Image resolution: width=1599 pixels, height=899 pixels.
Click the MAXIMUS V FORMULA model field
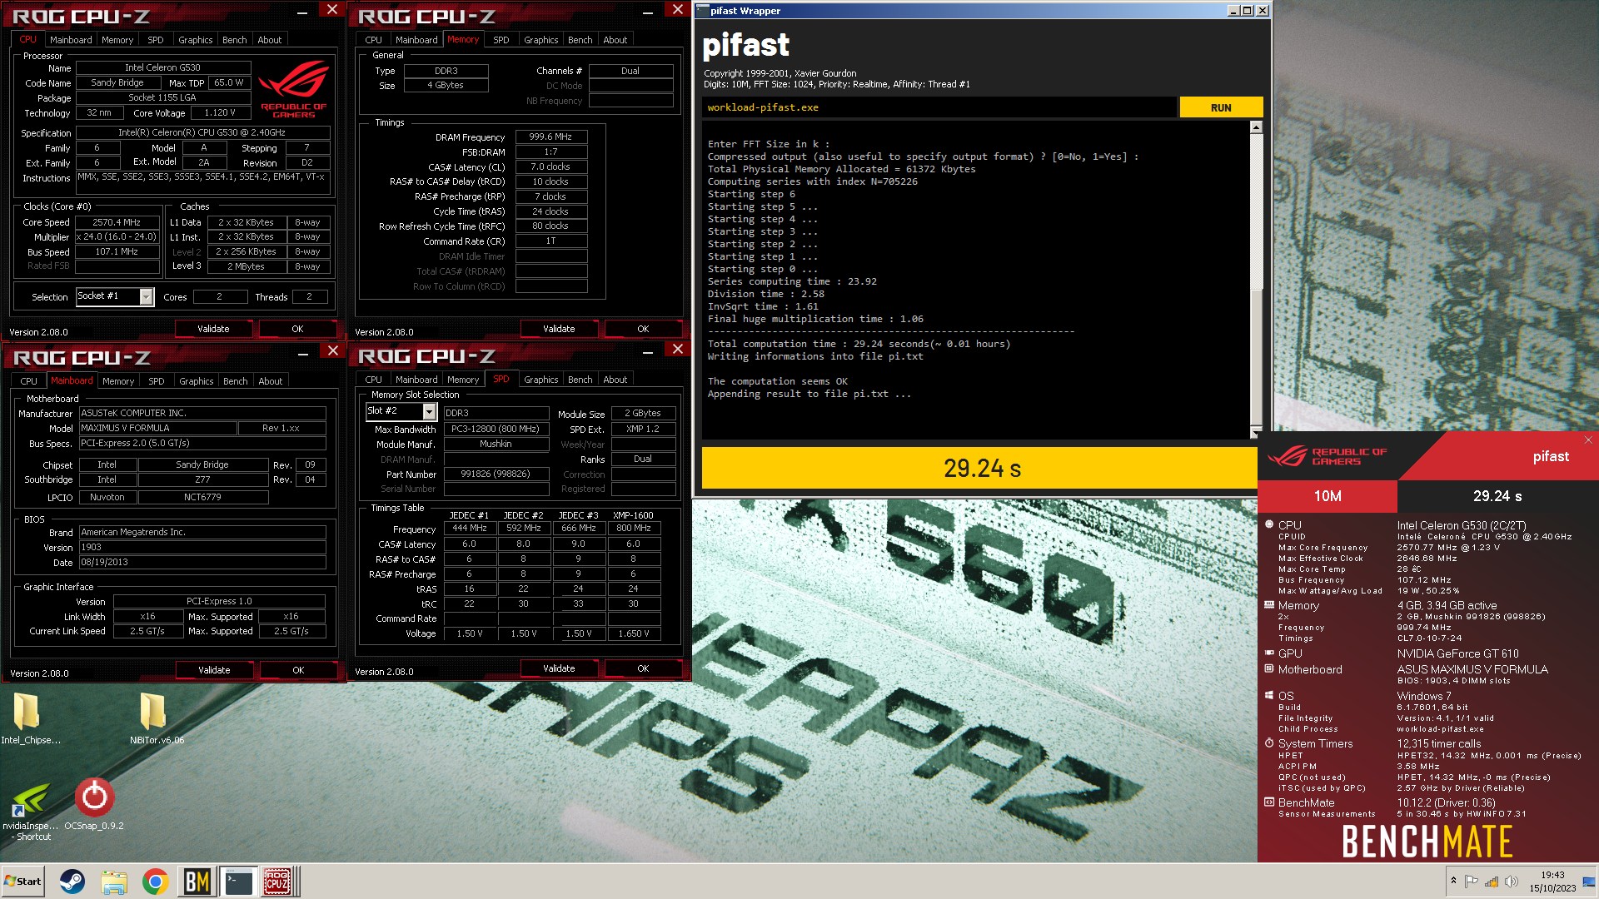tap(157, 428)
